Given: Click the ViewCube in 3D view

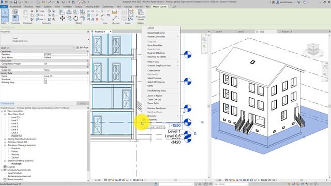Looking at the screenshot, I should pyautogui.click(x=313, y=49).
